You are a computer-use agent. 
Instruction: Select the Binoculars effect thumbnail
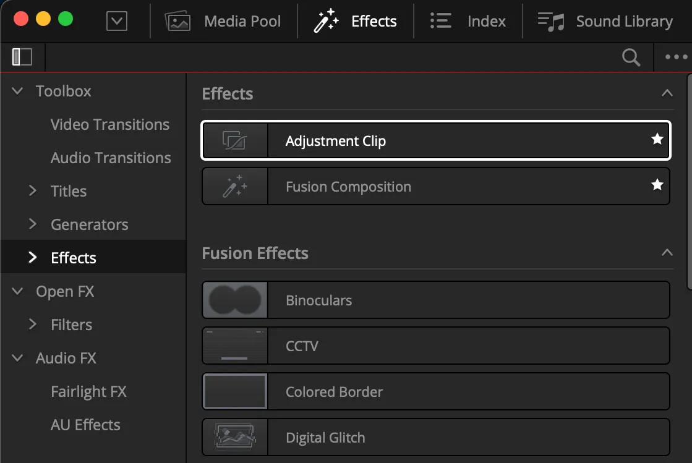click(x=235, y=300)
